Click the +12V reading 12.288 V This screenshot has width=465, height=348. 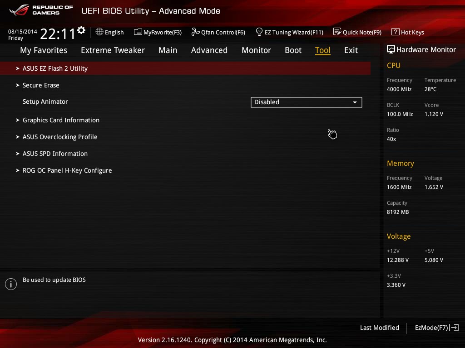point(398,260)
